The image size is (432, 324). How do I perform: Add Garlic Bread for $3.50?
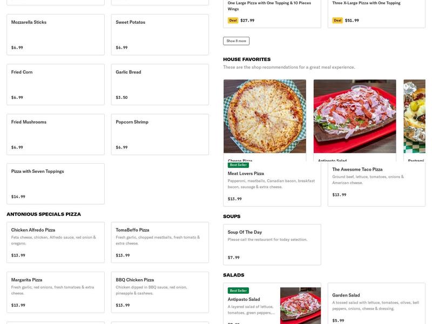click(160, 84)
